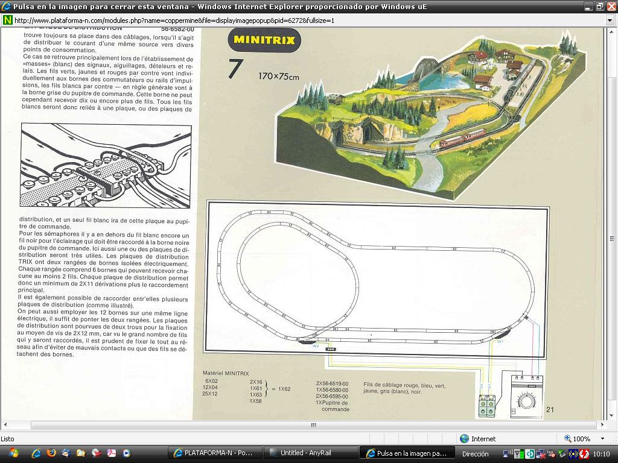Click the scroll left arrow

click(x=5, y=425)
